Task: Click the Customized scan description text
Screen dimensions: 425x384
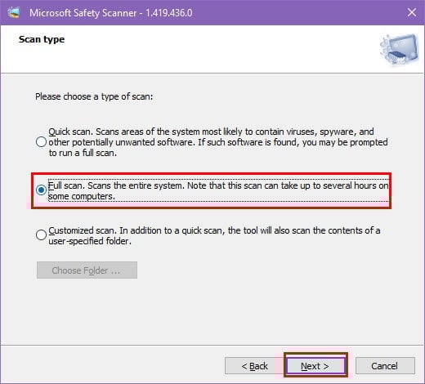Action: click(214, 235)
